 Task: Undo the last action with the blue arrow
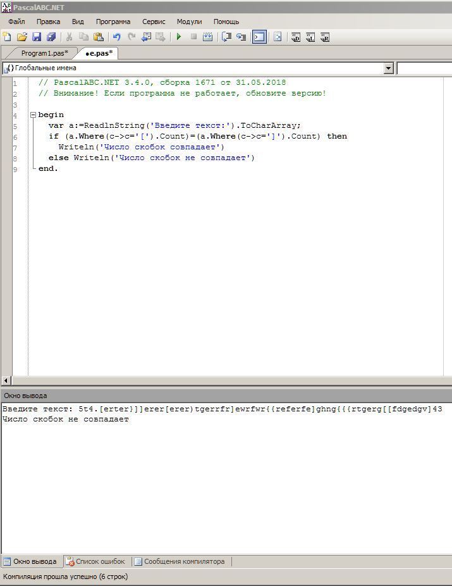117,37
